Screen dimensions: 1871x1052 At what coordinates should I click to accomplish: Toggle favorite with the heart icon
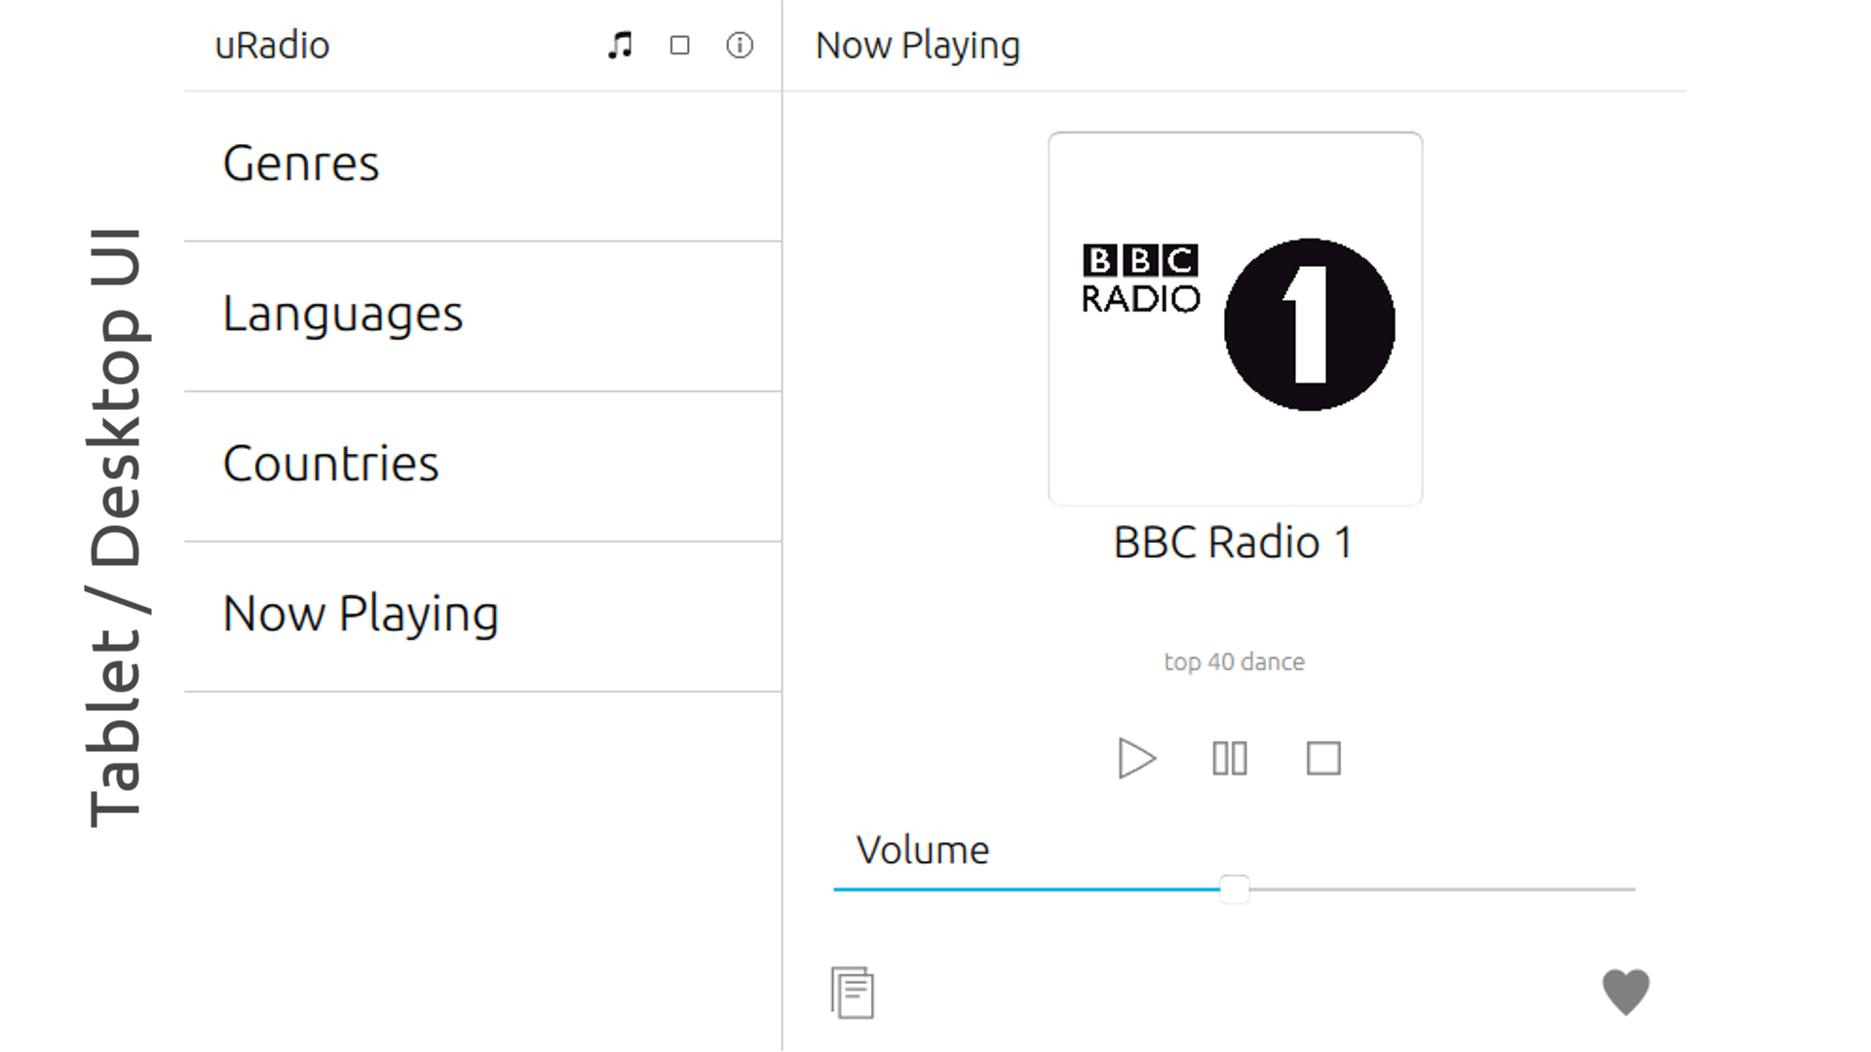click(1625, 992)
